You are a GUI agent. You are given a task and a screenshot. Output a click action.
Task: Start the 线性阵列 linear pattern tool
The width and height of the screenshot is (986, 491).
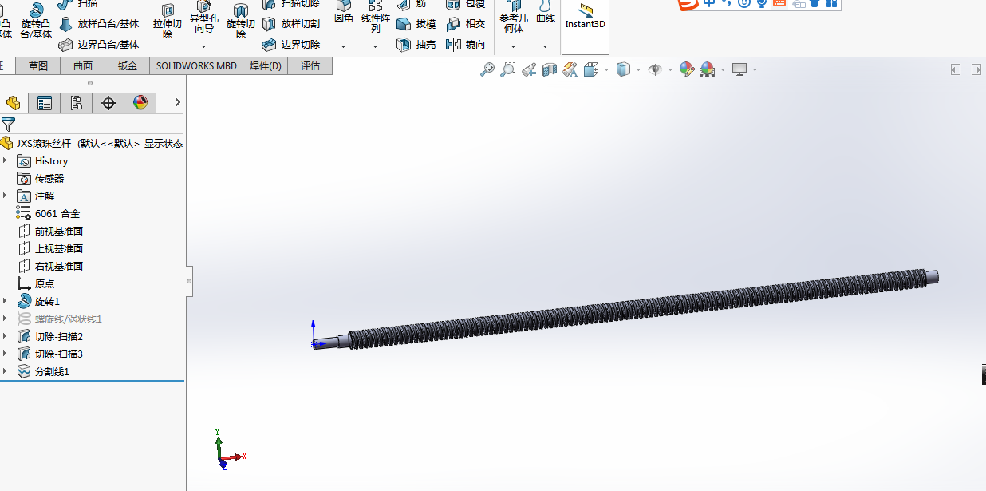(x=376, y=18)
